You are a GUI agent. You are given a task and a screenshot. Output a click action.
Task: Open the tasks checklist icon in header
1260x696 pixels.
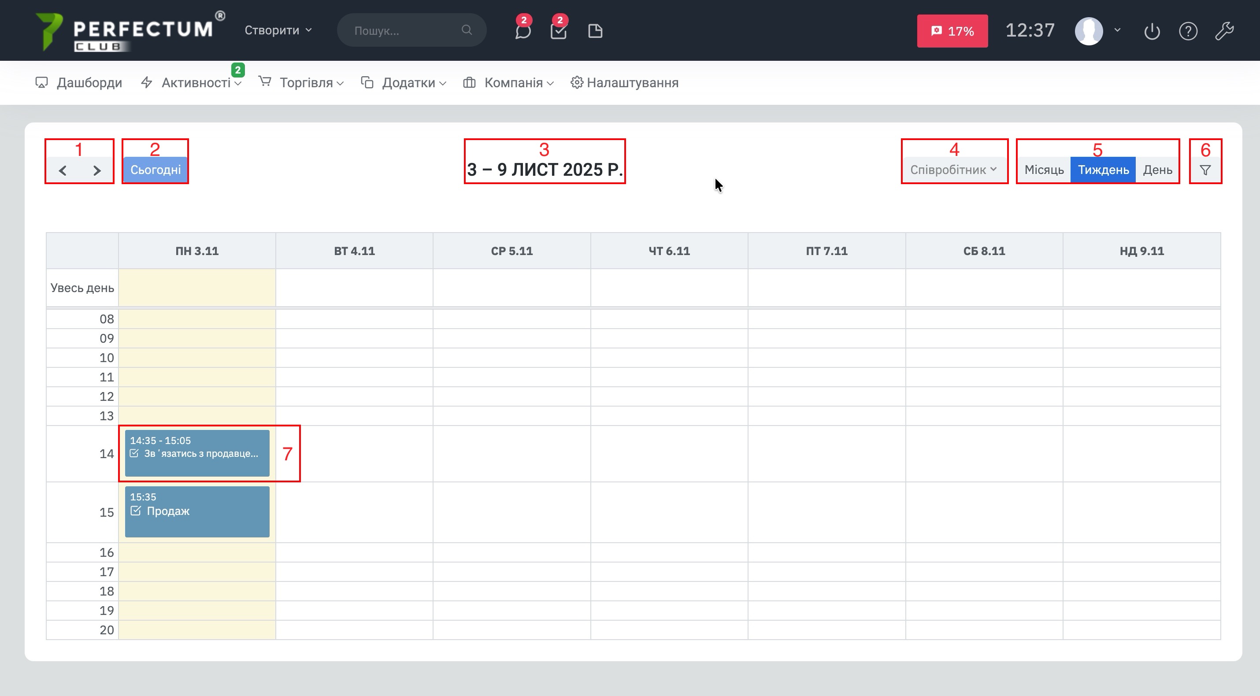tap(558, 32)
